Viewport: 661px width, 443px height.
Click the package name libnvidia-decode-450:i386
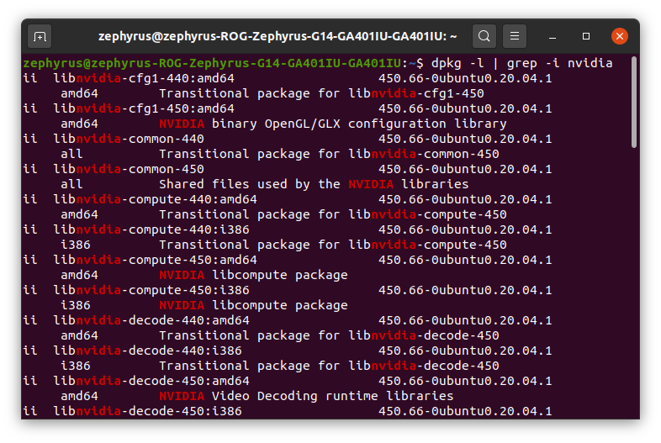147,411
